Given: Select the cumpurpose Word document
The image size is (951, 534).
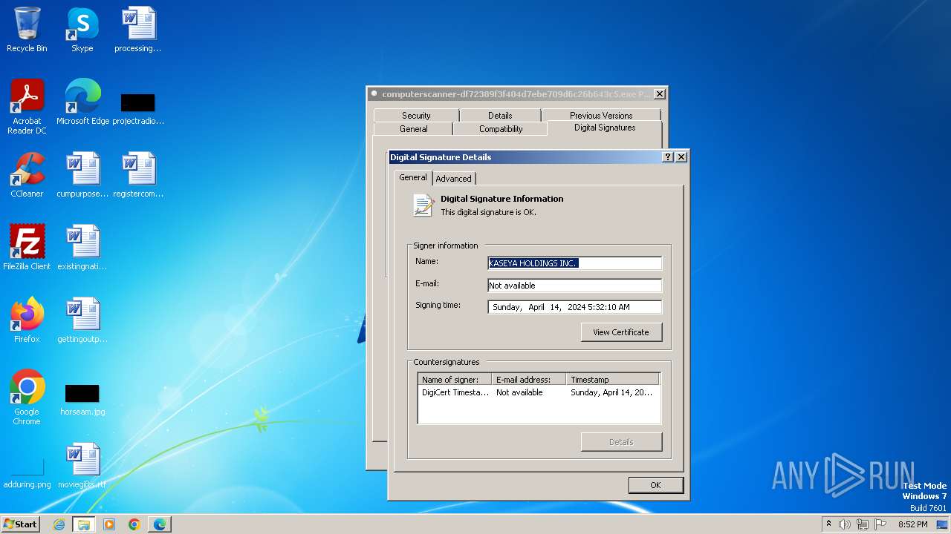Looking at the screenshot, I should [82, 175].
